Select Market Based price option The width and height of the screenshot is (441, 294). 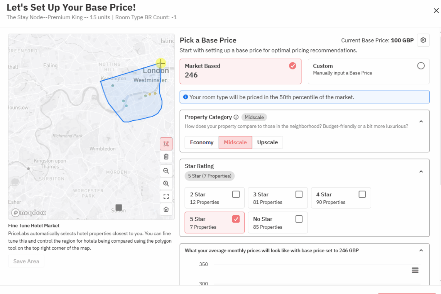240,71
